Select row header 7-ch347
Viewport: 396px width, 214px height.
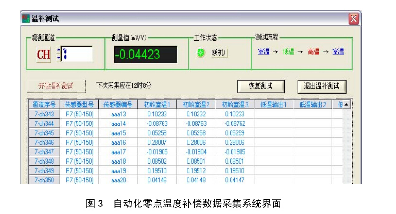(44, 152)
